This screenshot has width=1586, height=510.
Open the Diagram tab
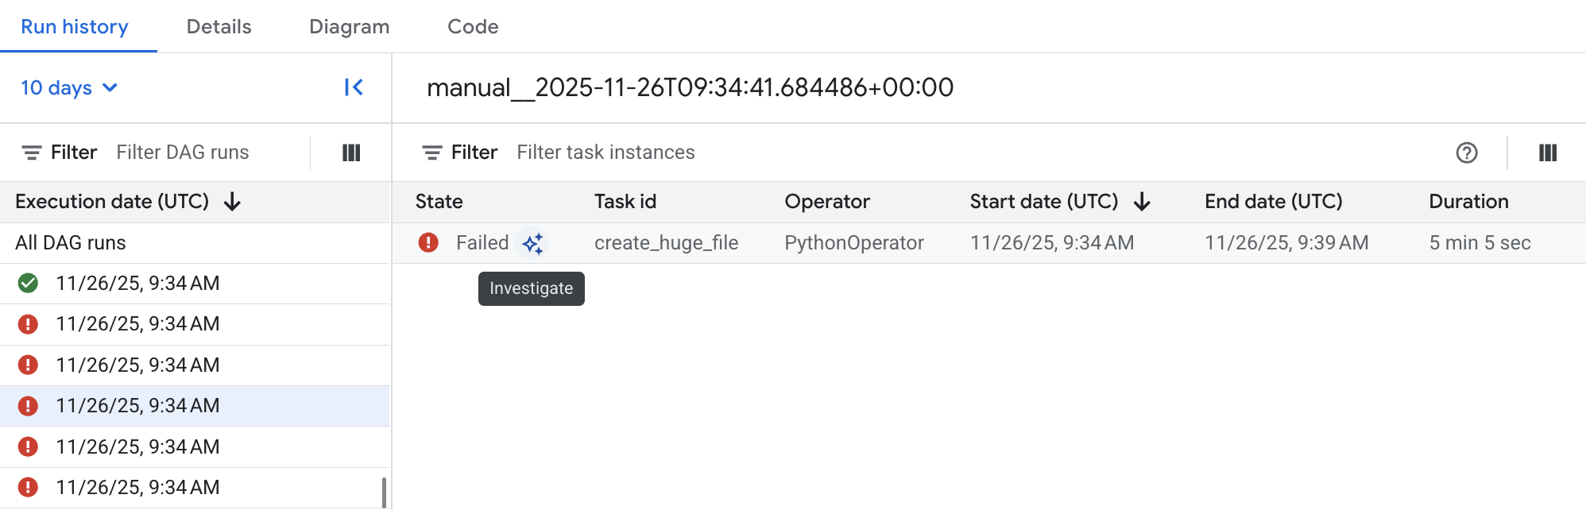[x=349, y=27]
